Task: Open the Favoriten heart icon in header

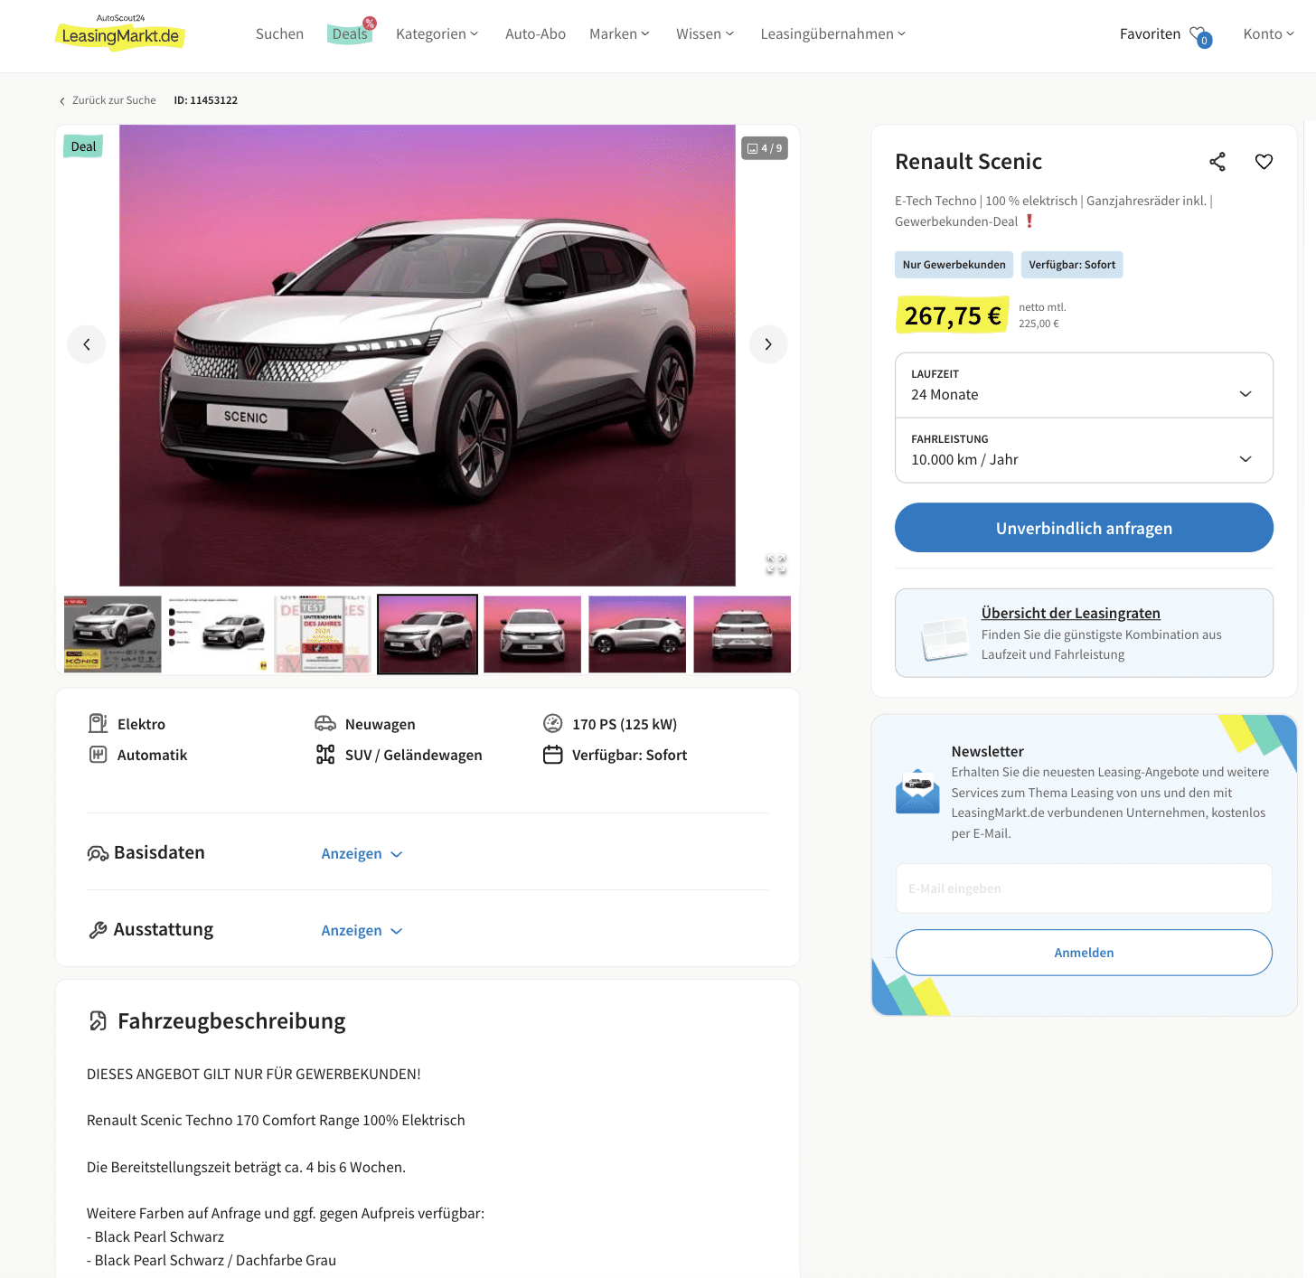Action: tap(1200, 35)
